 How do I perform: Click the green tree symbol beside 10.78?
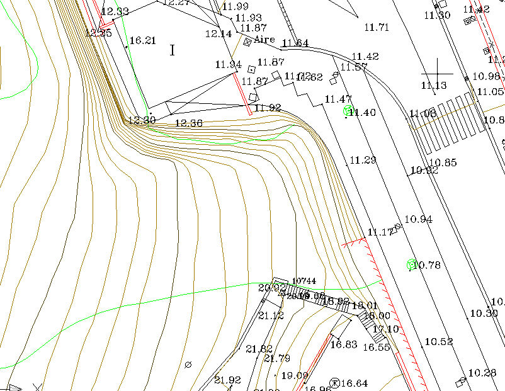(x=412, y=264)
